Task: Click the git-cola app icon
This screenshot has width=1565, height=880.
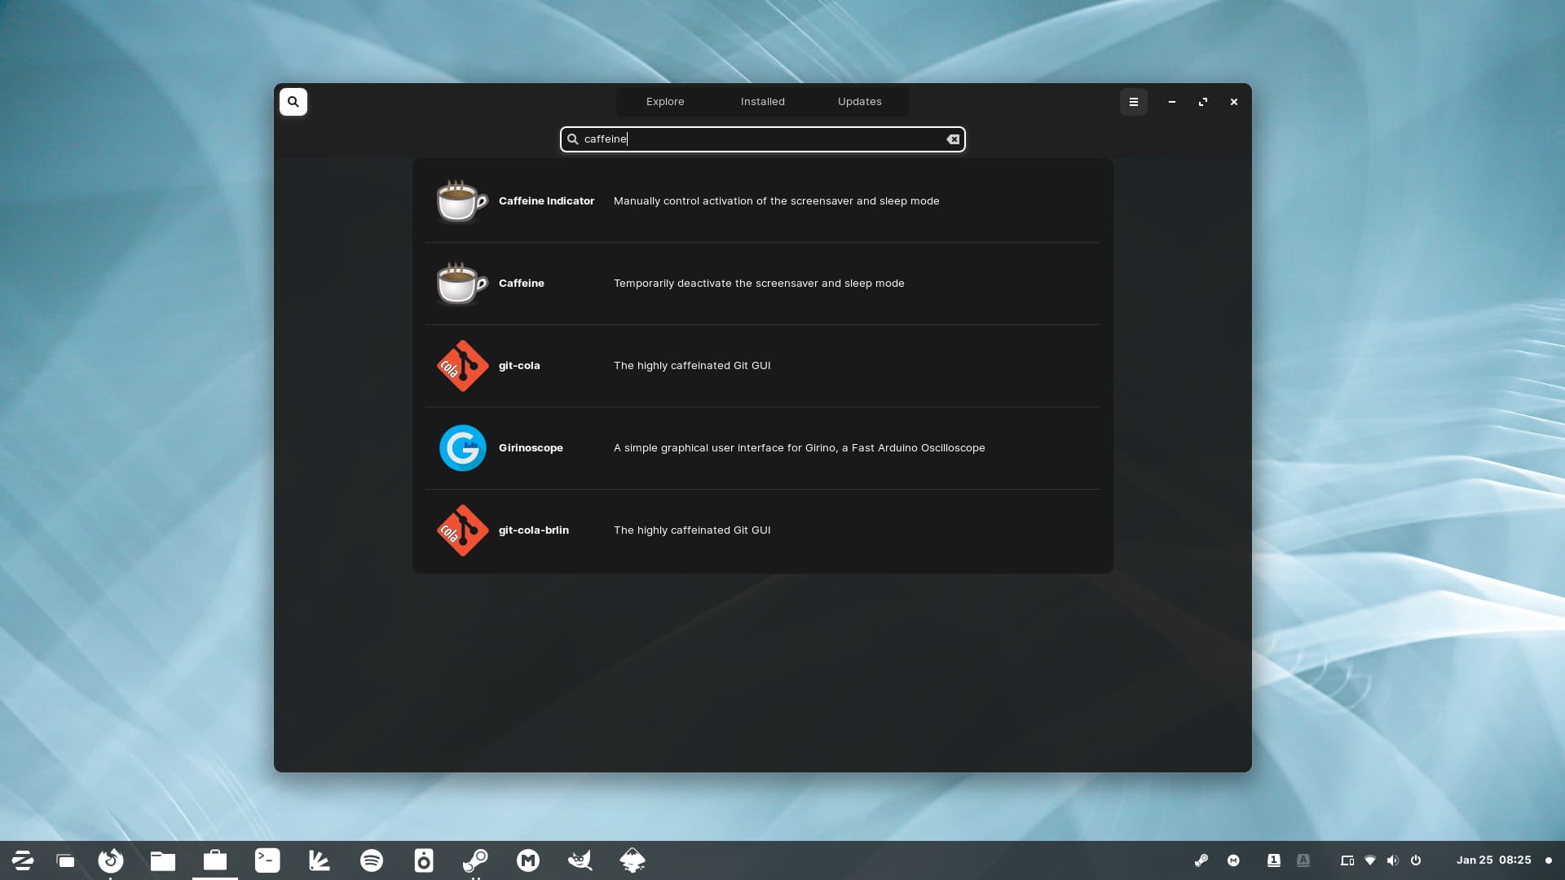Action: point(462,366)
